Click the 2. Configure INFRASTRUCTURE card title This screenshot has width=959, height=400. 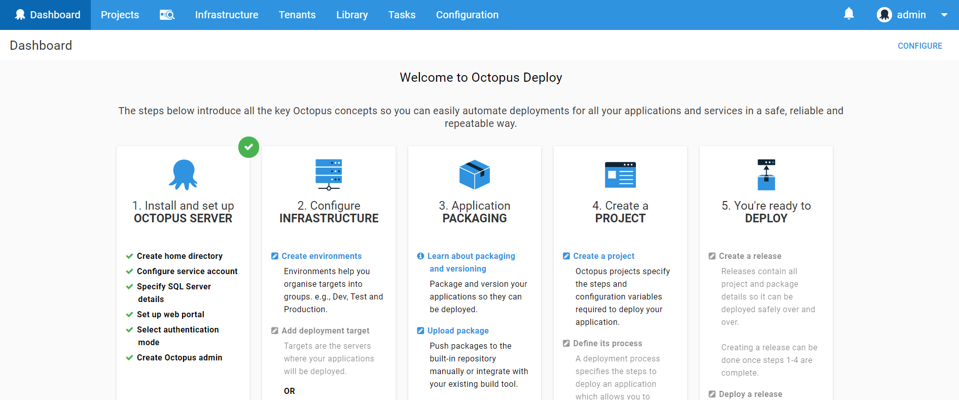pyautogui.click(x=329, y=212)
